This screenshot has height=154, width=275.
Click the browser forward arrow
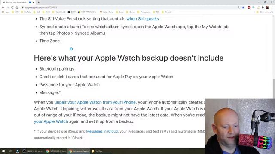click(8, 8)
